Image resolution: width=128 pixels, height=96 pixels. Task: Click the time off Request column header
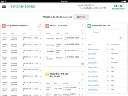click(x=66, y=83)
